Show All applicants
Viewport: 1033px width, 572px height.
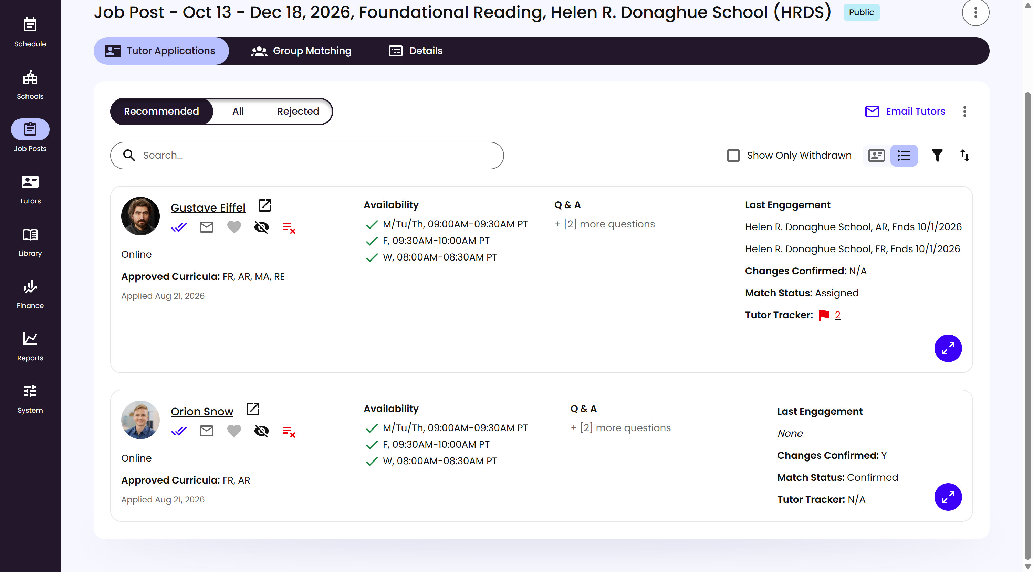click(x=238, y=112)
